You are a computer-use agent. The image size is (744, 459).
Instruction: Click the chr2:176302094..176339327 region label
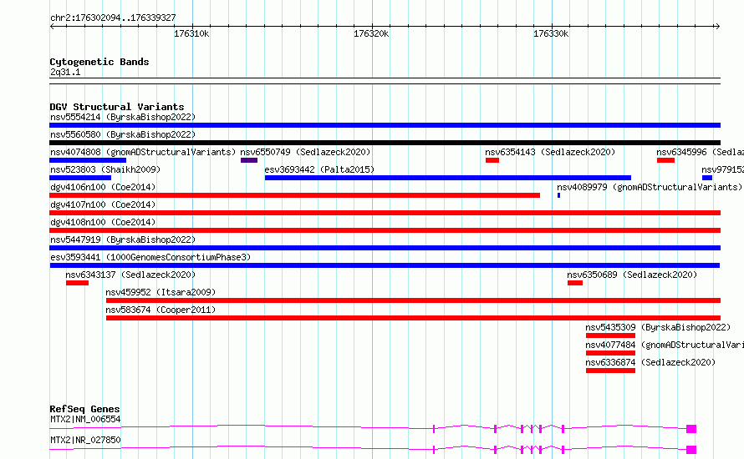(x=113, y=18)
